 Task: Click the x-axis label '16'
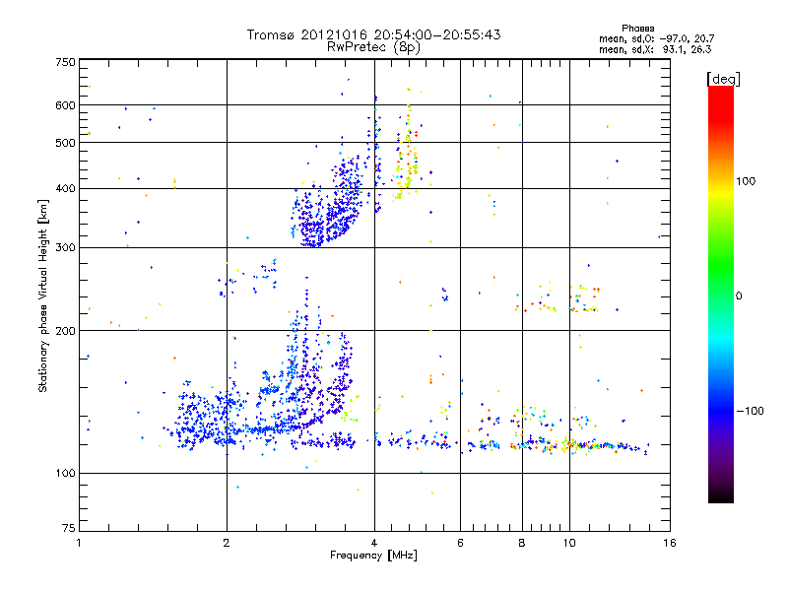coord(670,543)
